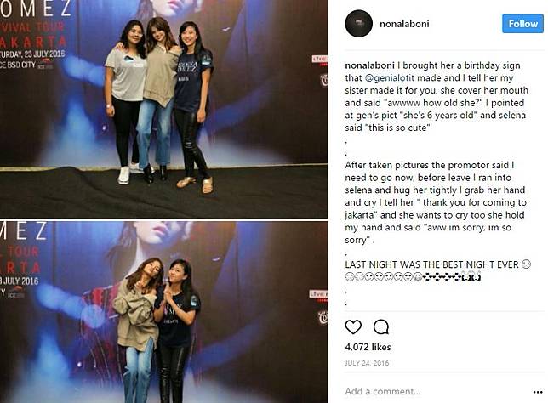The width and height of the screenshot is (548, 403).
Task: Click the first caption paragraph about birthday sign
Action: [x=437, y=96]
